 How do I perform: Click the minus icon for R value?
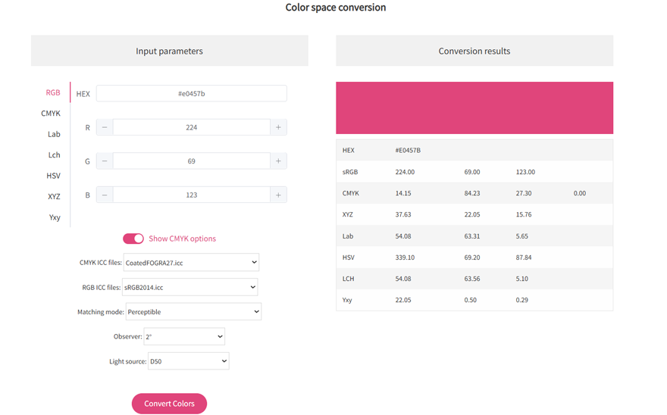point(105,127)
